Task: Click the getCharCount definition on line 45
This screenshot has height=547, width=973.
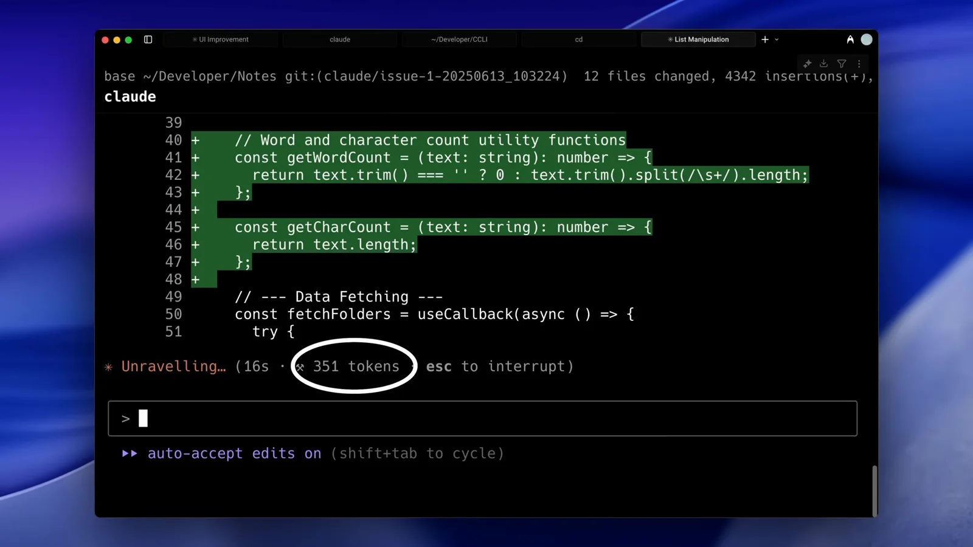Action: tap(443, 227)
